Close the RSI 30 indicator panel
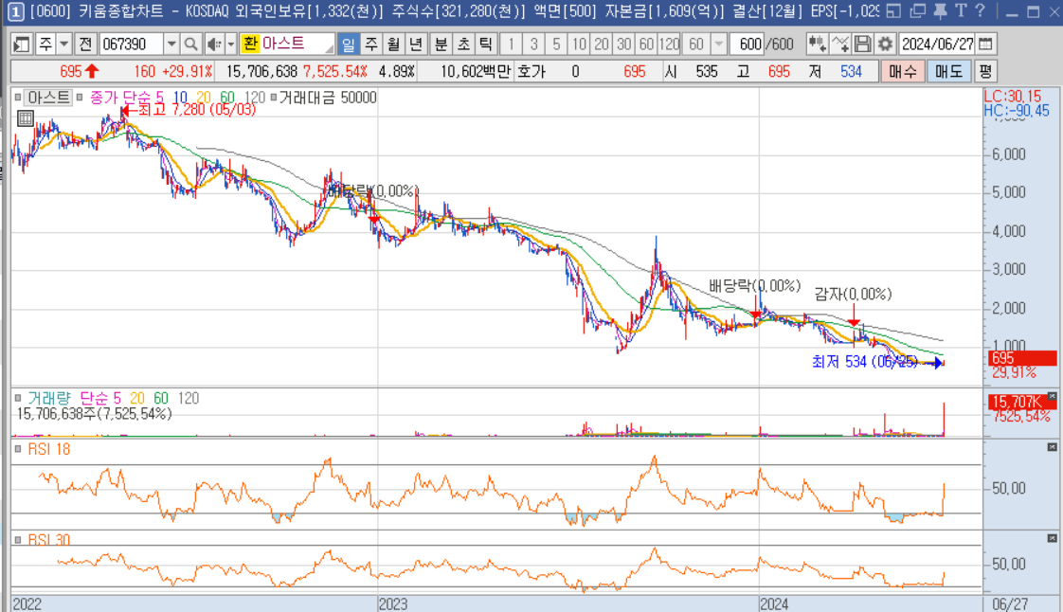Screen dimensions: 1063x612 (x=1052, y=538)
